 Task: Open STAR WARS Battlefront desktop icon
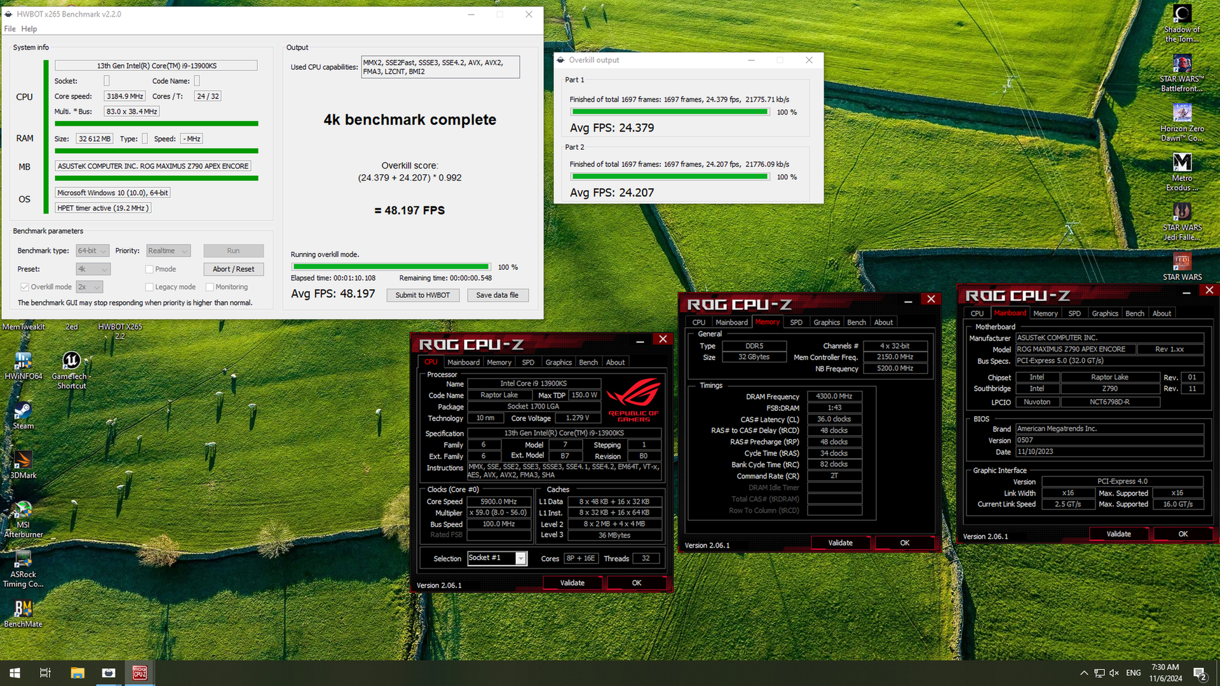pos(1182,74)
